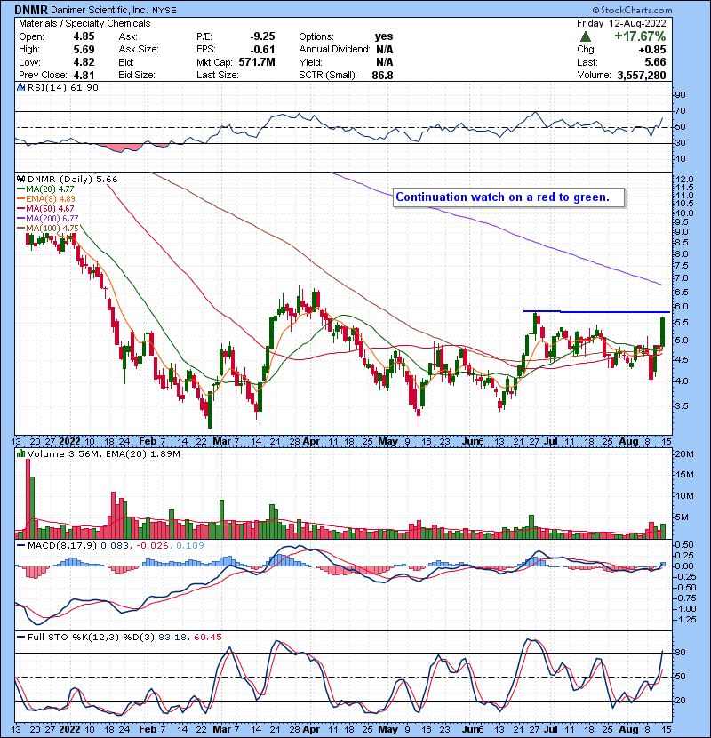Select the High value 5.69
Screen dimensions: 711x738
(84, 50)
